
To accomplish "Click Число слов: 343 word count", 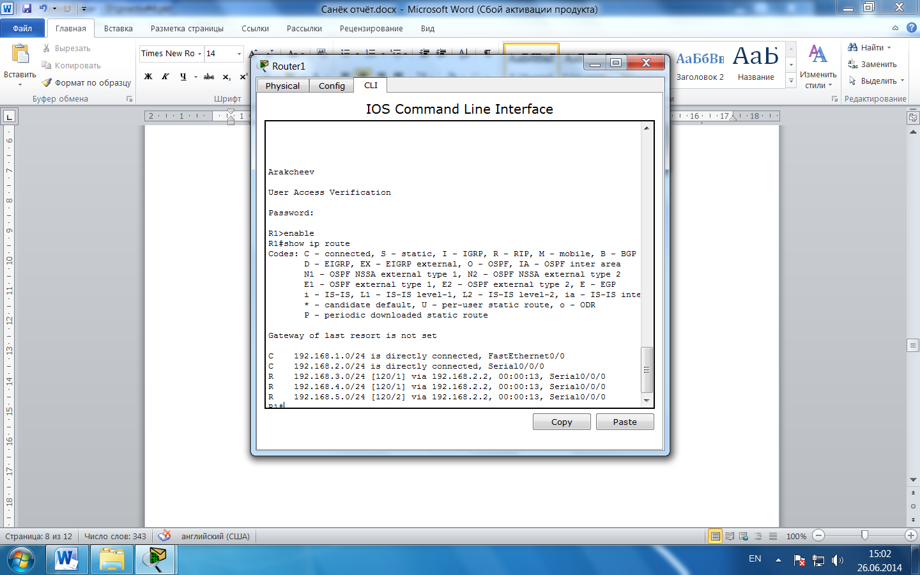I will (x=115, y=536).
